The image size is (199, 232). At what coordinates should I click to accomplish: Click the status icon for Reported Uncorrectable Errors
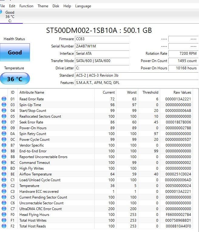tap(4, 157)
